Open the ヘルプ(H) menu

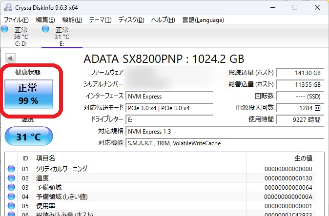click(163, 20)
